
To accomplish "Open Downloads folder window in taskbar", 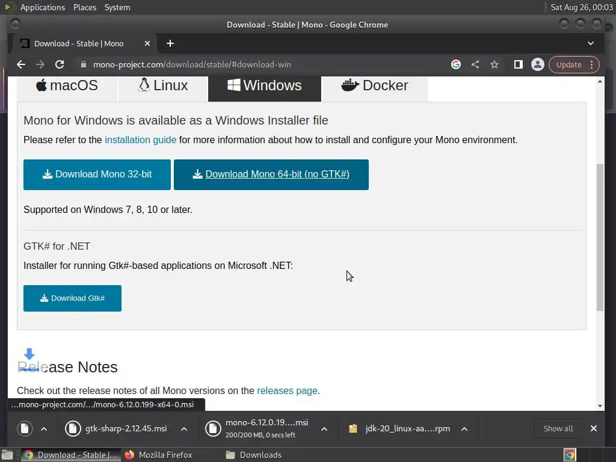I will (x=254, y=455).
